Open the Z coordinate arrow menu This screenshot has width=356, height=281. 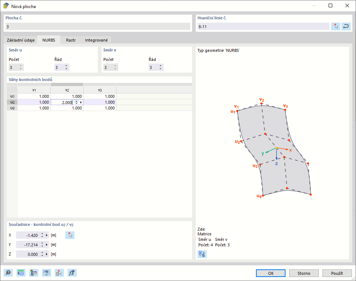(47, 254)
